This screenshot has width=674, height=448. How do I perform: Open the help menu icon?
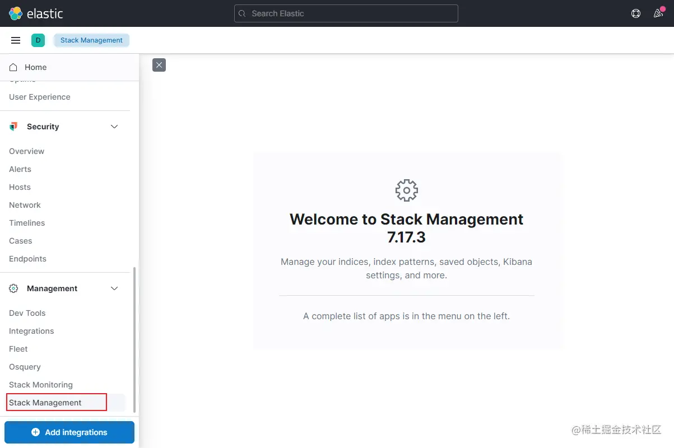(x=636, y=13)
